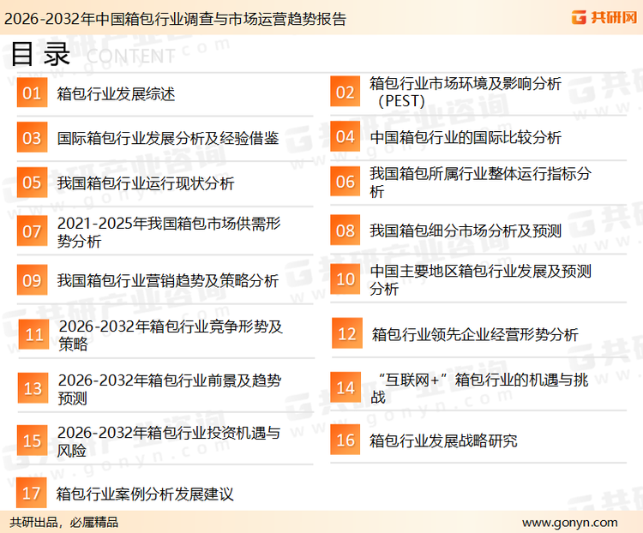Open chapter 我国箱包所属行业整体运行指标分析
The width and height of the screenshot is (643, 533).
coord(481,183)
